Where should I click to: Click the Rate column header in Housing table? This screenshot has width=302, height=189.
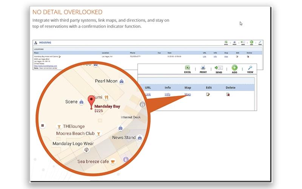169,53
